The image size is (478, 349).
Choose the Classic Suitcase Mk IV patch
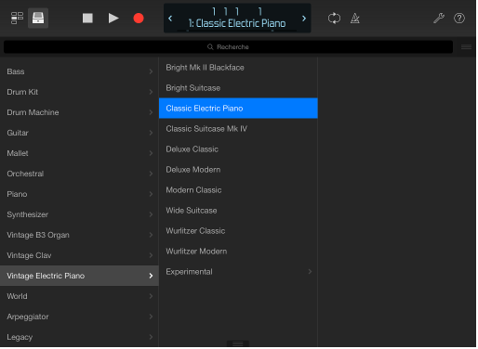238,129
